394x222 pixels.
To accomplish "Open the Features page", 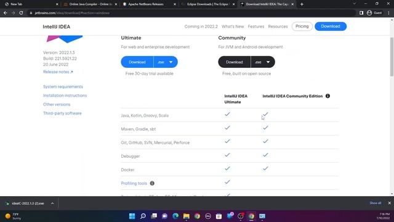I will click(x=256, y=27).
